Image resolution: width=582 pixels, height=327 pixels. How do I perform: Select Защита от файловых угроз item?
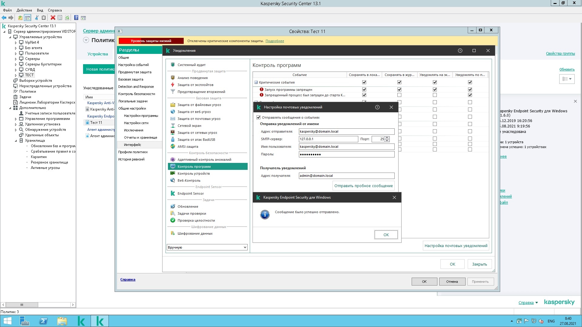pyautogui.click(x=199, y=105)
